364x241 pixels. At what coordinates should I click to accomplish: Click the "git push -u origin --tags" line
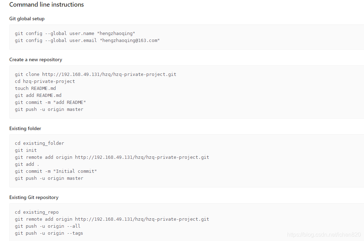point(49,233)
